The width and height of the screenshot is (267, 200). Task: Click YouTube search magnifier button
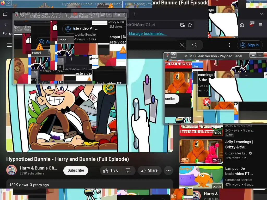click(195, 45)
